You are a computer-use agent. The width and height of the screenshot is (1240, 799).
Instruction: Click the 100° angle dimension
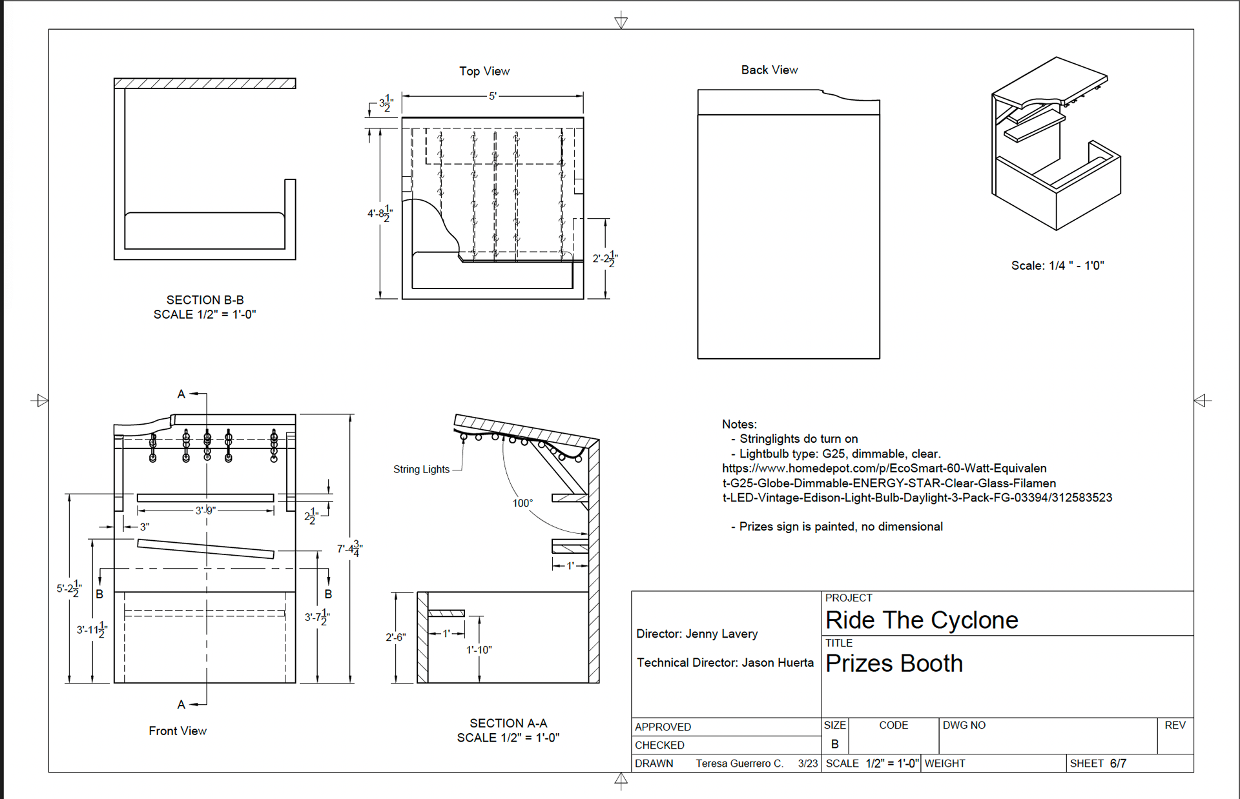pyautogui.click(x=522, y=503)
